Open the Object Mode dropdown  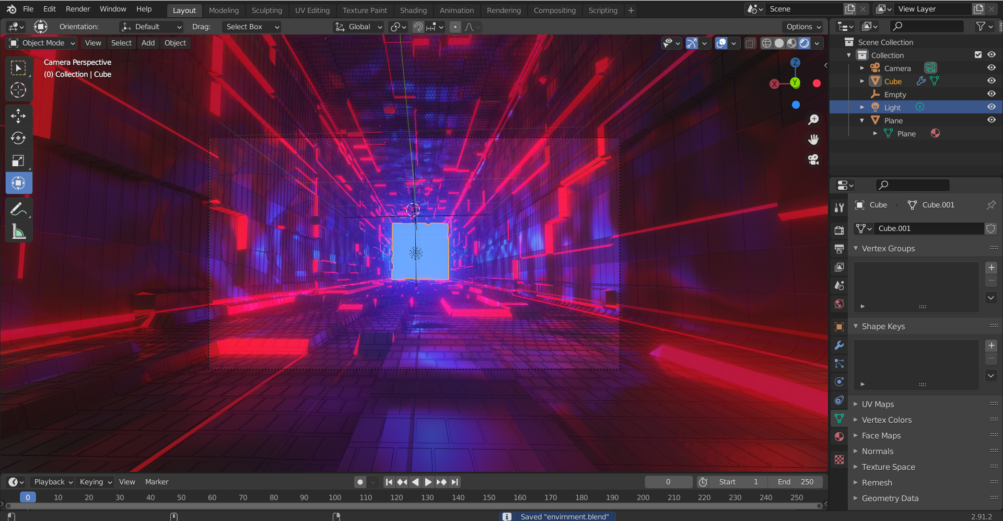coord(42,43)
